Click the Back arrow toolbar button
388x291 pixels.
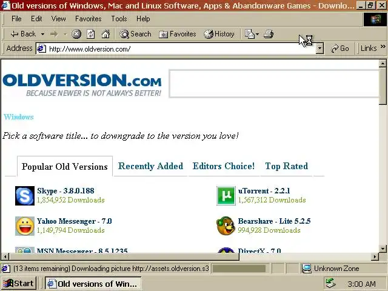[x=23, y=34]
